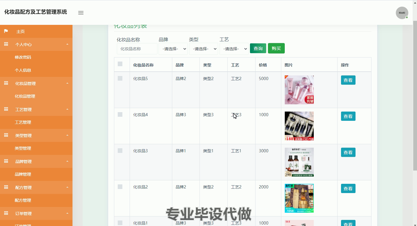Screen dimensions: 417x226
Task: Click the grid icon beside 订单管理 header
Action: 6,213
